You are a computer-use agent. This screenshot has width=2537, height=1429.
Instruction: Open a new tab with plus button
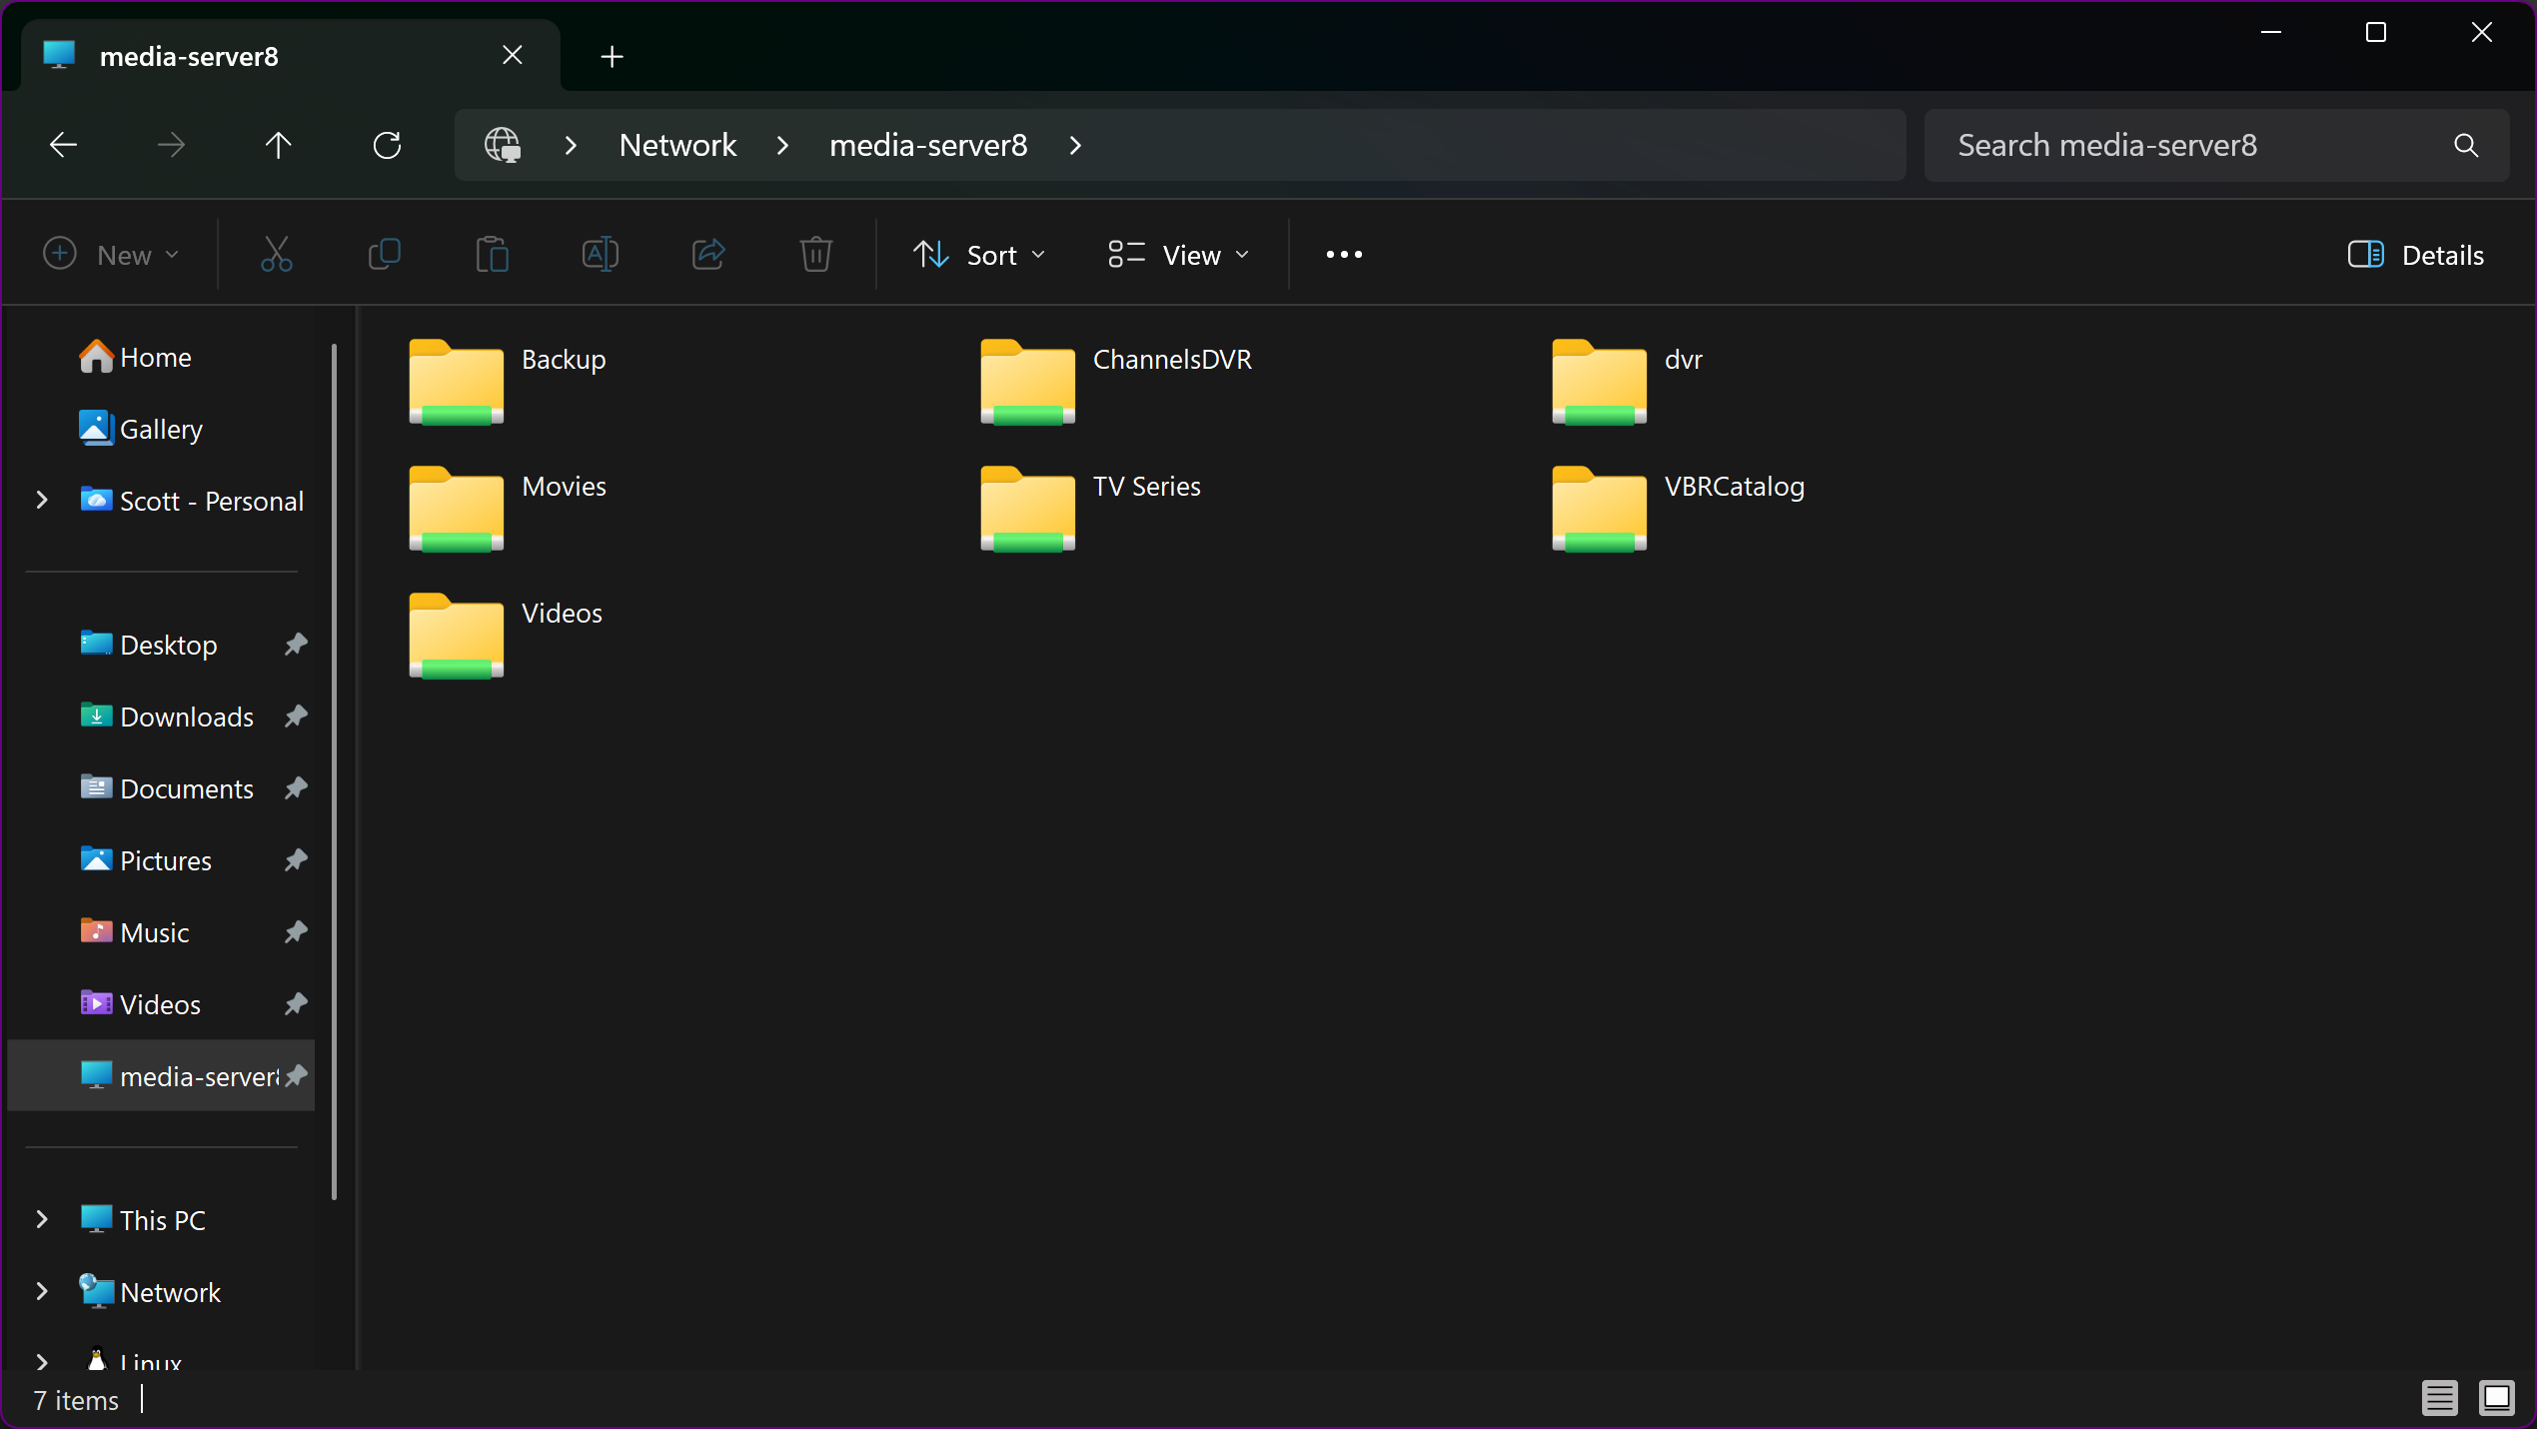[612, 57]
